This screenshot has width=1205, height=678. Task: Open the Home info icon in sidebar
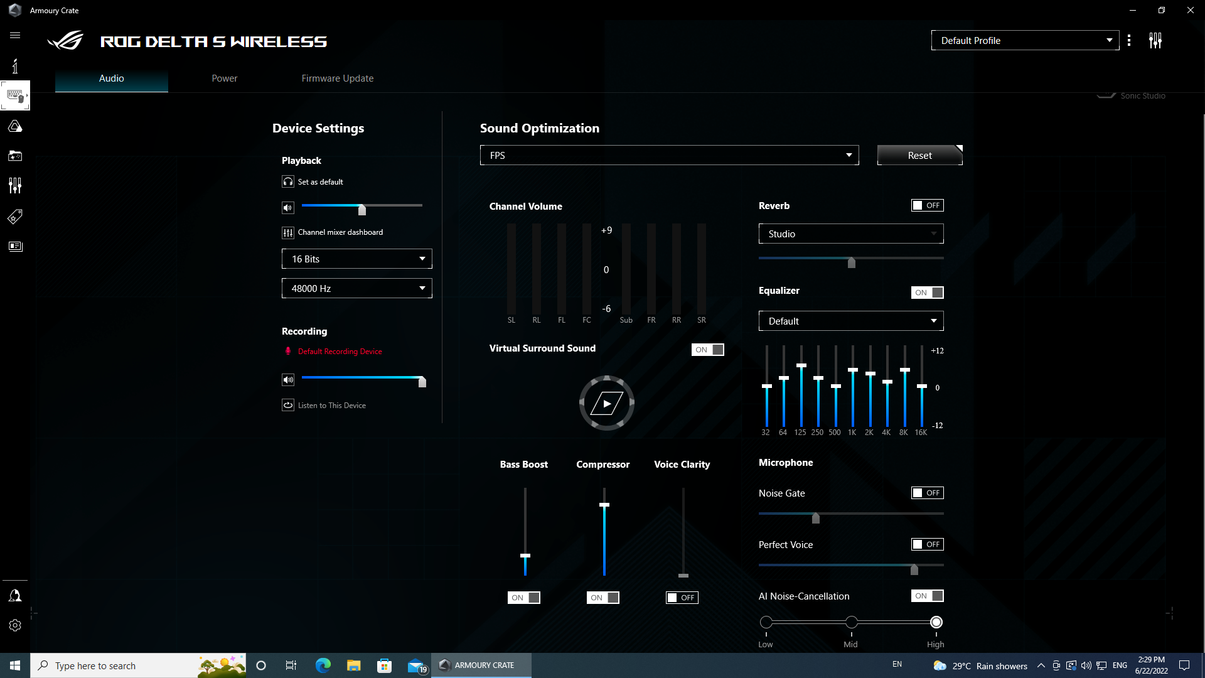(15, 66)
